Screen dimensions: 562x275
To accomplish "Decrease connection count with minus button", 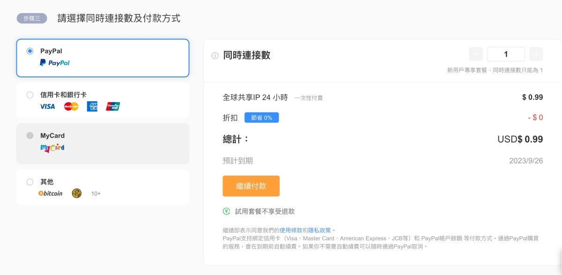I will click(475, 54).
